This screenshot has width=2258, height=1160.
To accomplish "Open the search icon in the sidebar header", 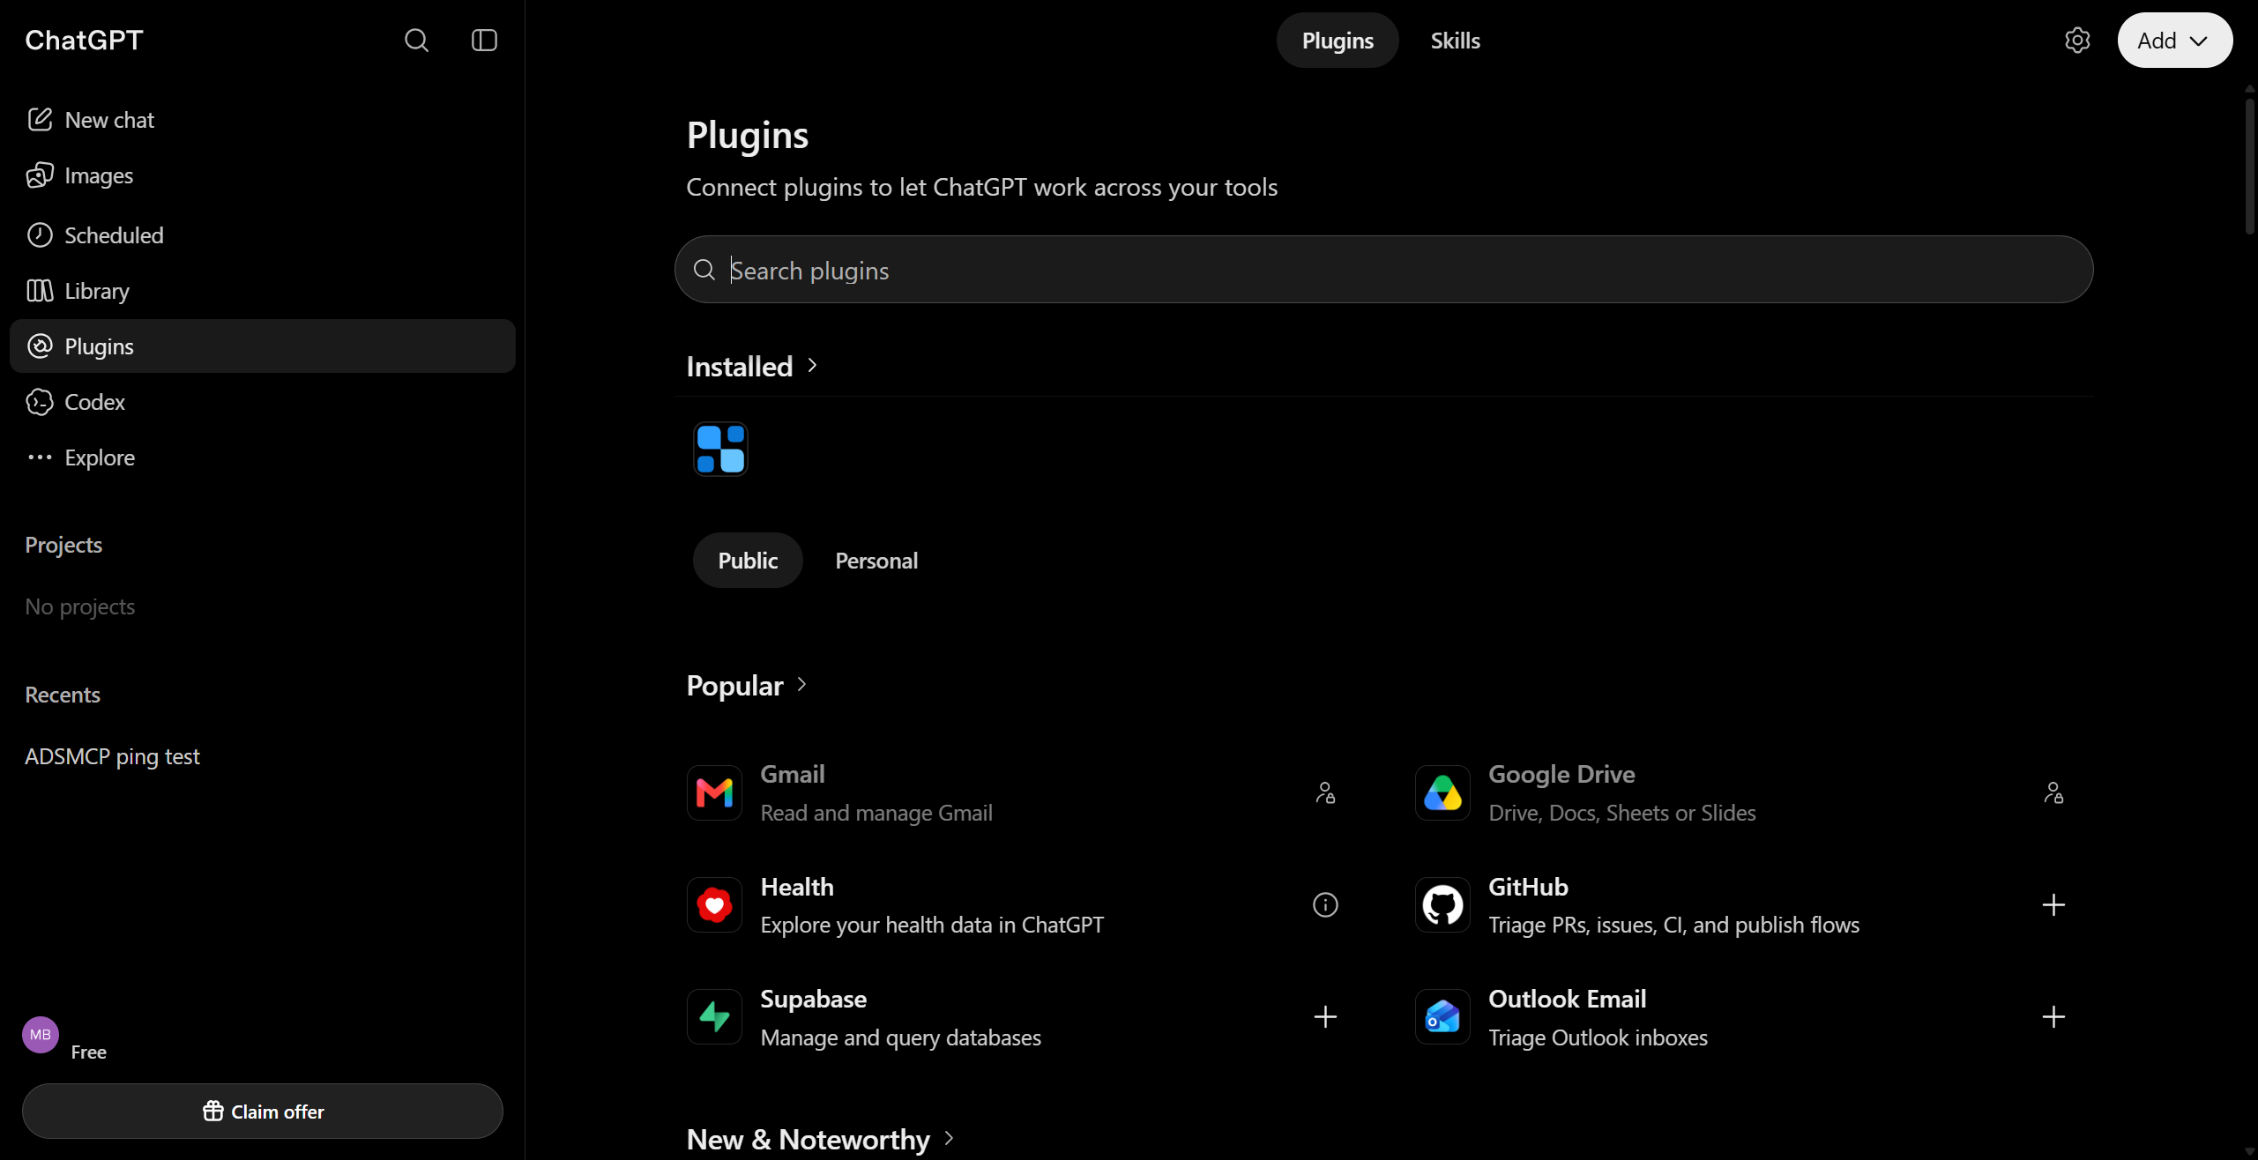I will coord(416,41).
